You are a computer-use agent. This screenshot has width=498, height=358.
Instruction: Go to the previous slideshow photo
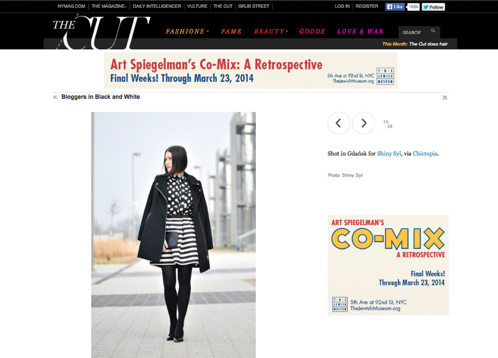(x=339, y=123)
